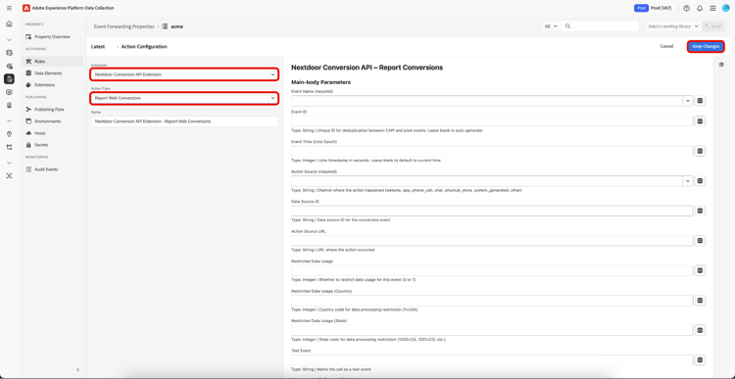
Task: Open data element picker for Data Source ID
Action: click(x=701, y=211)
